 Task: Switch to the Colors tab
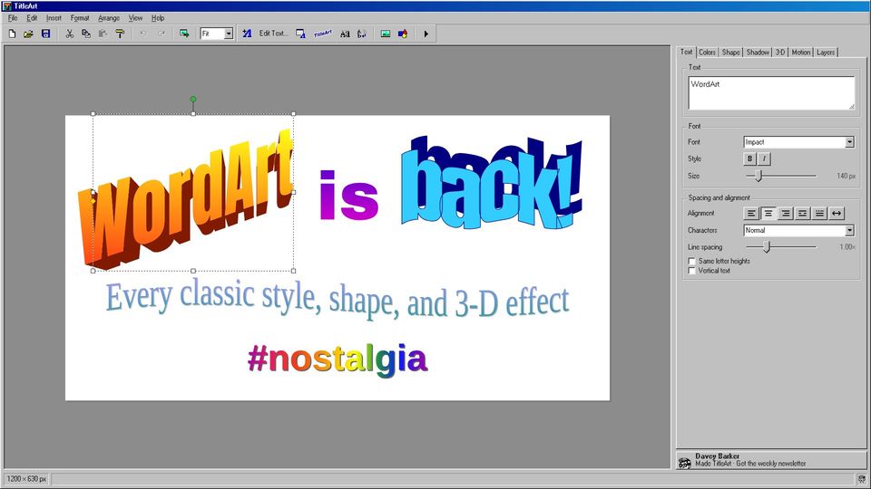click(x=707, y=53)
